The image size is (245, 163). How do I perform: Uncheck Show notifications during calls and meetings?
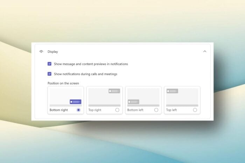click(x=49, y=74)
